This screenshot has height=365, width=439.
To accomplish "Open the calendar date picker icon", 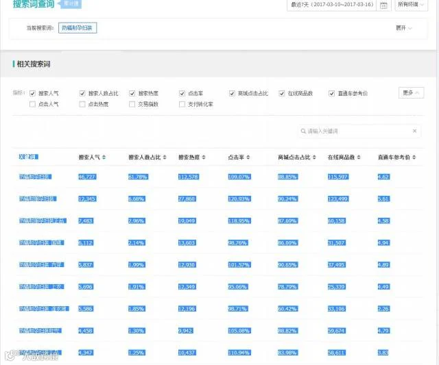I will point(383,5).
